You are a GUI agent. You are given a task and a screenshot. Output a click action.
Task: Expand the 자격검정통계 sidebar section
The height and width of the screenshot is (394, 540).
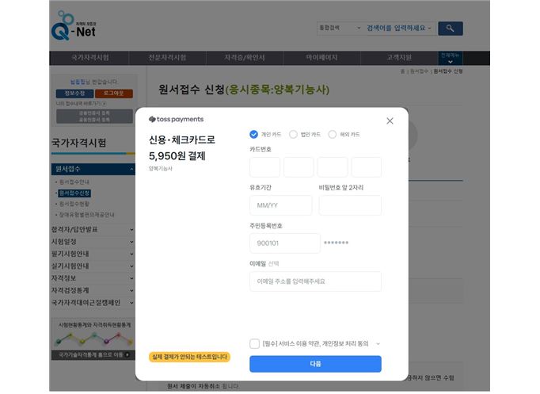[x=93, y=290]
